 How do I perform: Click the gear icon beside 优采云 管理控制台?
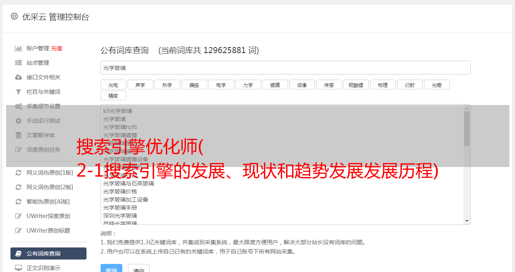[x=14, y=16]
